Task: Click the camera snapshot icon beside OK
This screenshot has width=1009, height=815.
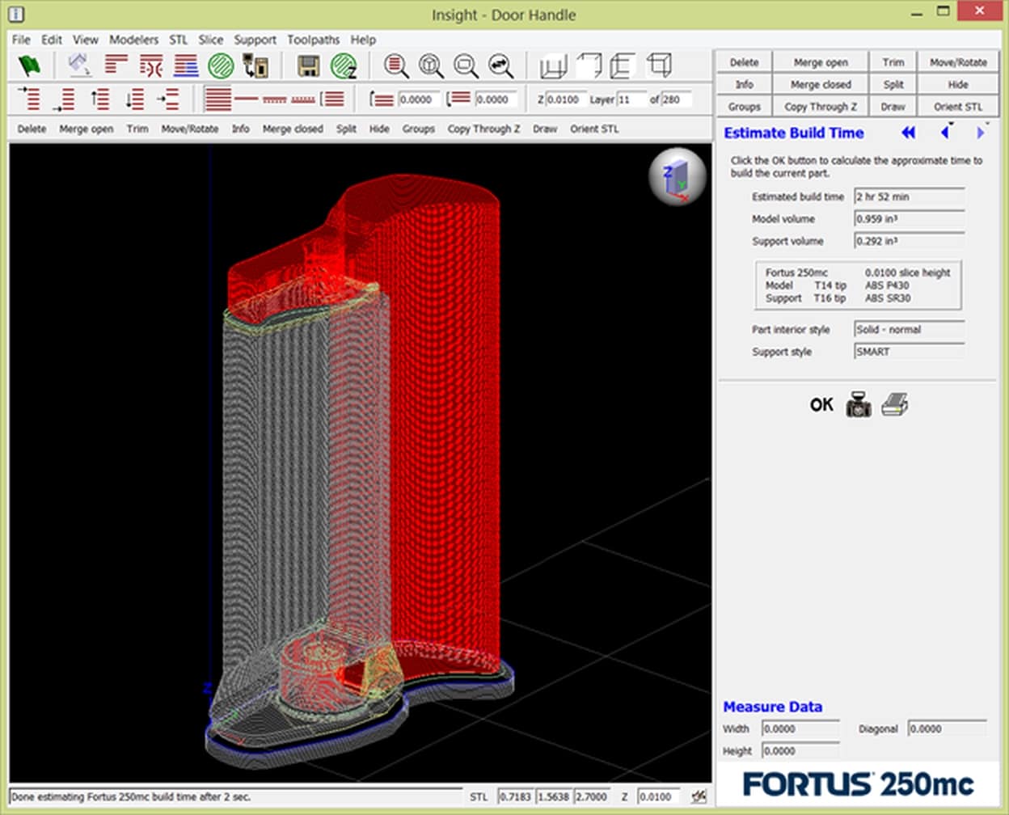Action: 858,404
